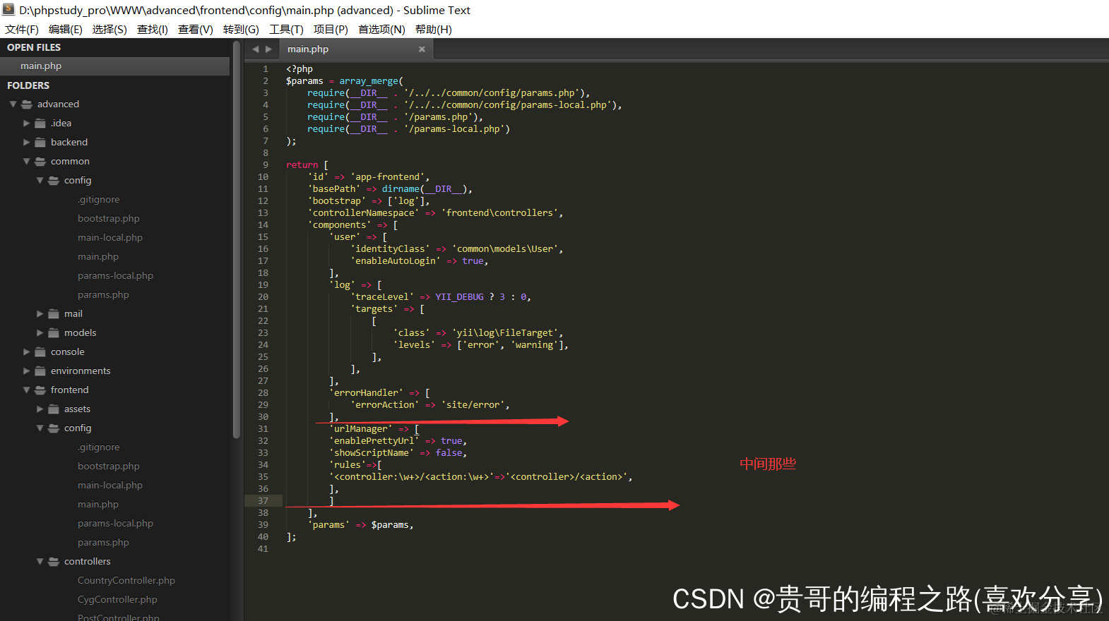Click the mail folder icon
The width and height of the screenshot is (1109, 621).
[x=54, y=314]
